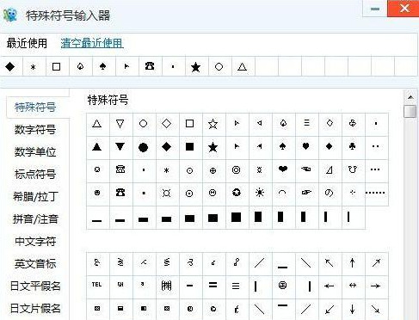The height and width of the screenshot is (320, 419).
Task: Insert solid black square symbol
Action: click(x=189, y=147)
